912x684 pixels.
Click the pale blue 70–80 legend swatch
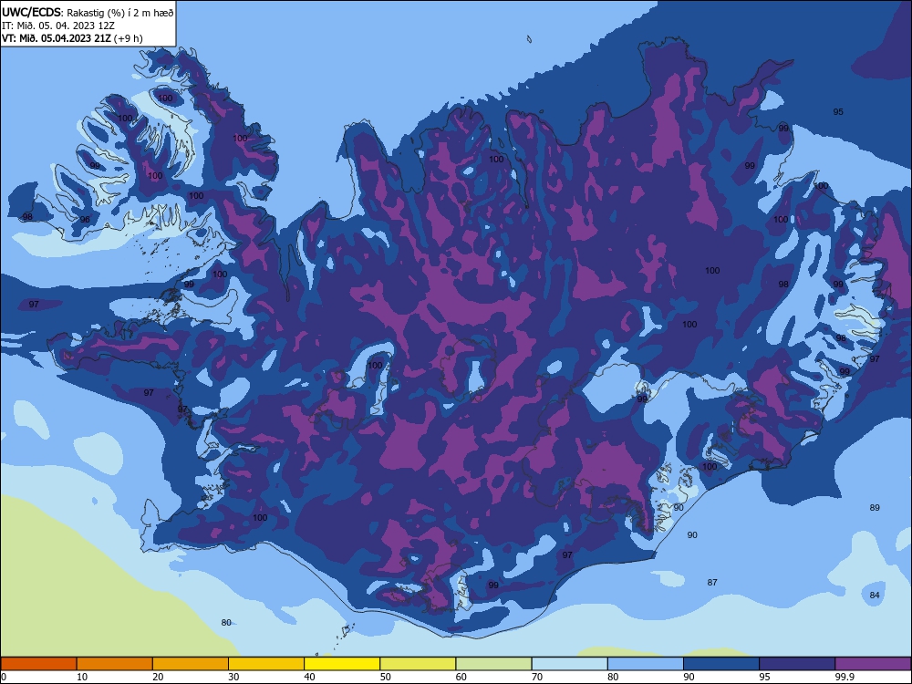[x=569, y=664]
